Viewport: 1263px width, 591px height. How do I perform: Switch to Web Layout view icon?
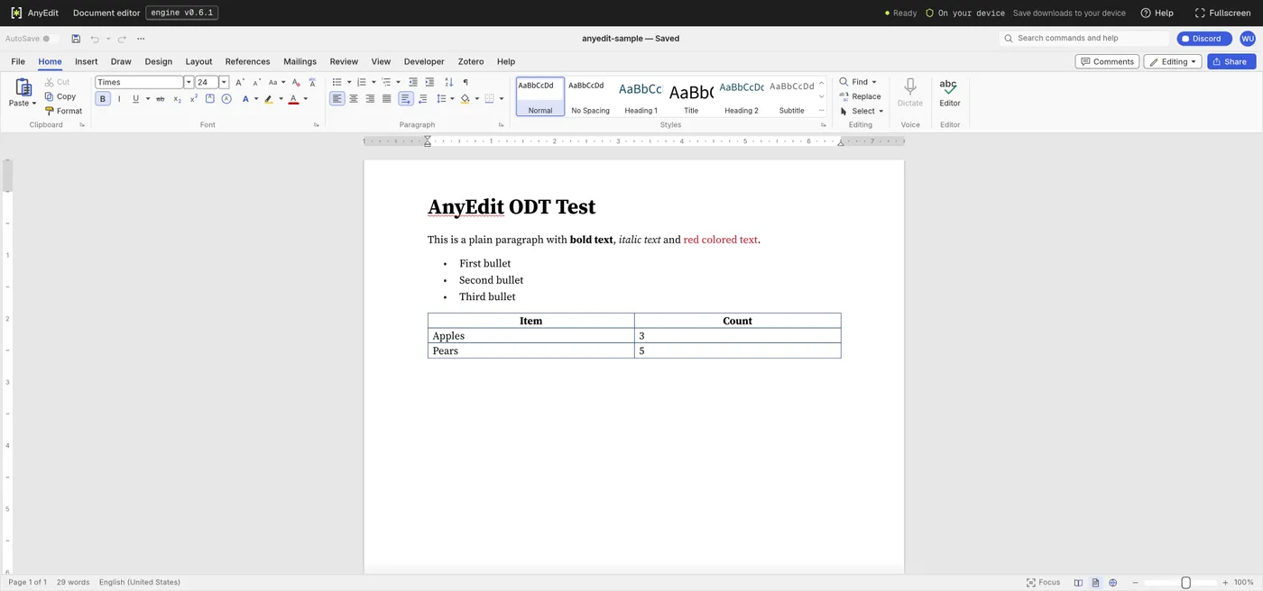pos(1112,583)
